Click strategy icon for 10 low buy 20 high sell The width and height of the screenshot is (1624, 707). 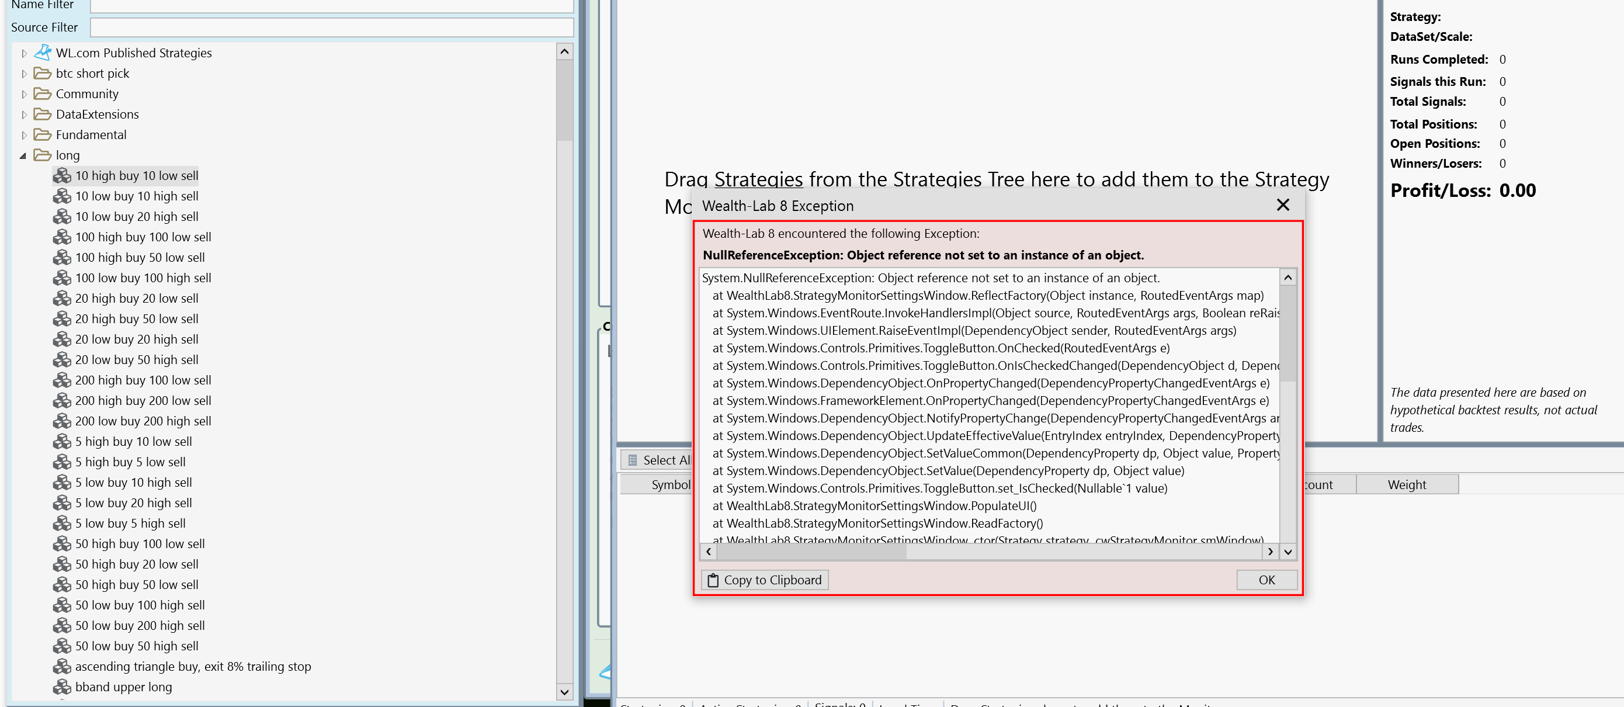pos(62,216)
